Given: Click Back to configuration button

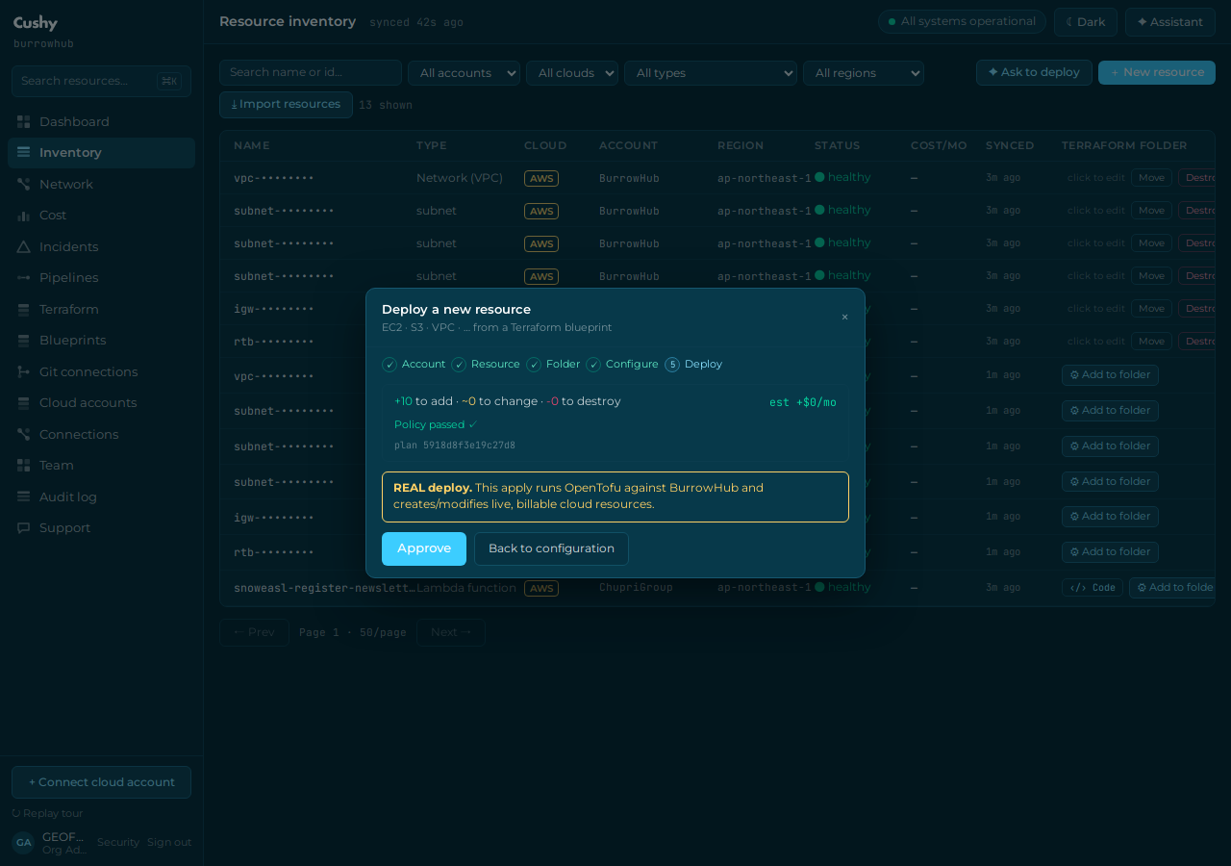Looking at the screenshot, I should [x=551, y=548].
